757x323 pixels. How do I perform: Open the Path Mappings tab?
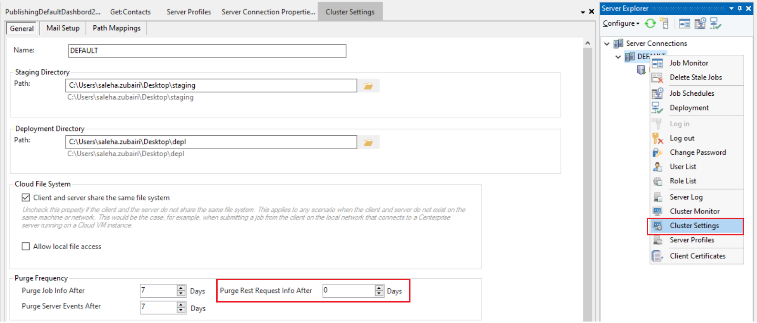(116, 28)
